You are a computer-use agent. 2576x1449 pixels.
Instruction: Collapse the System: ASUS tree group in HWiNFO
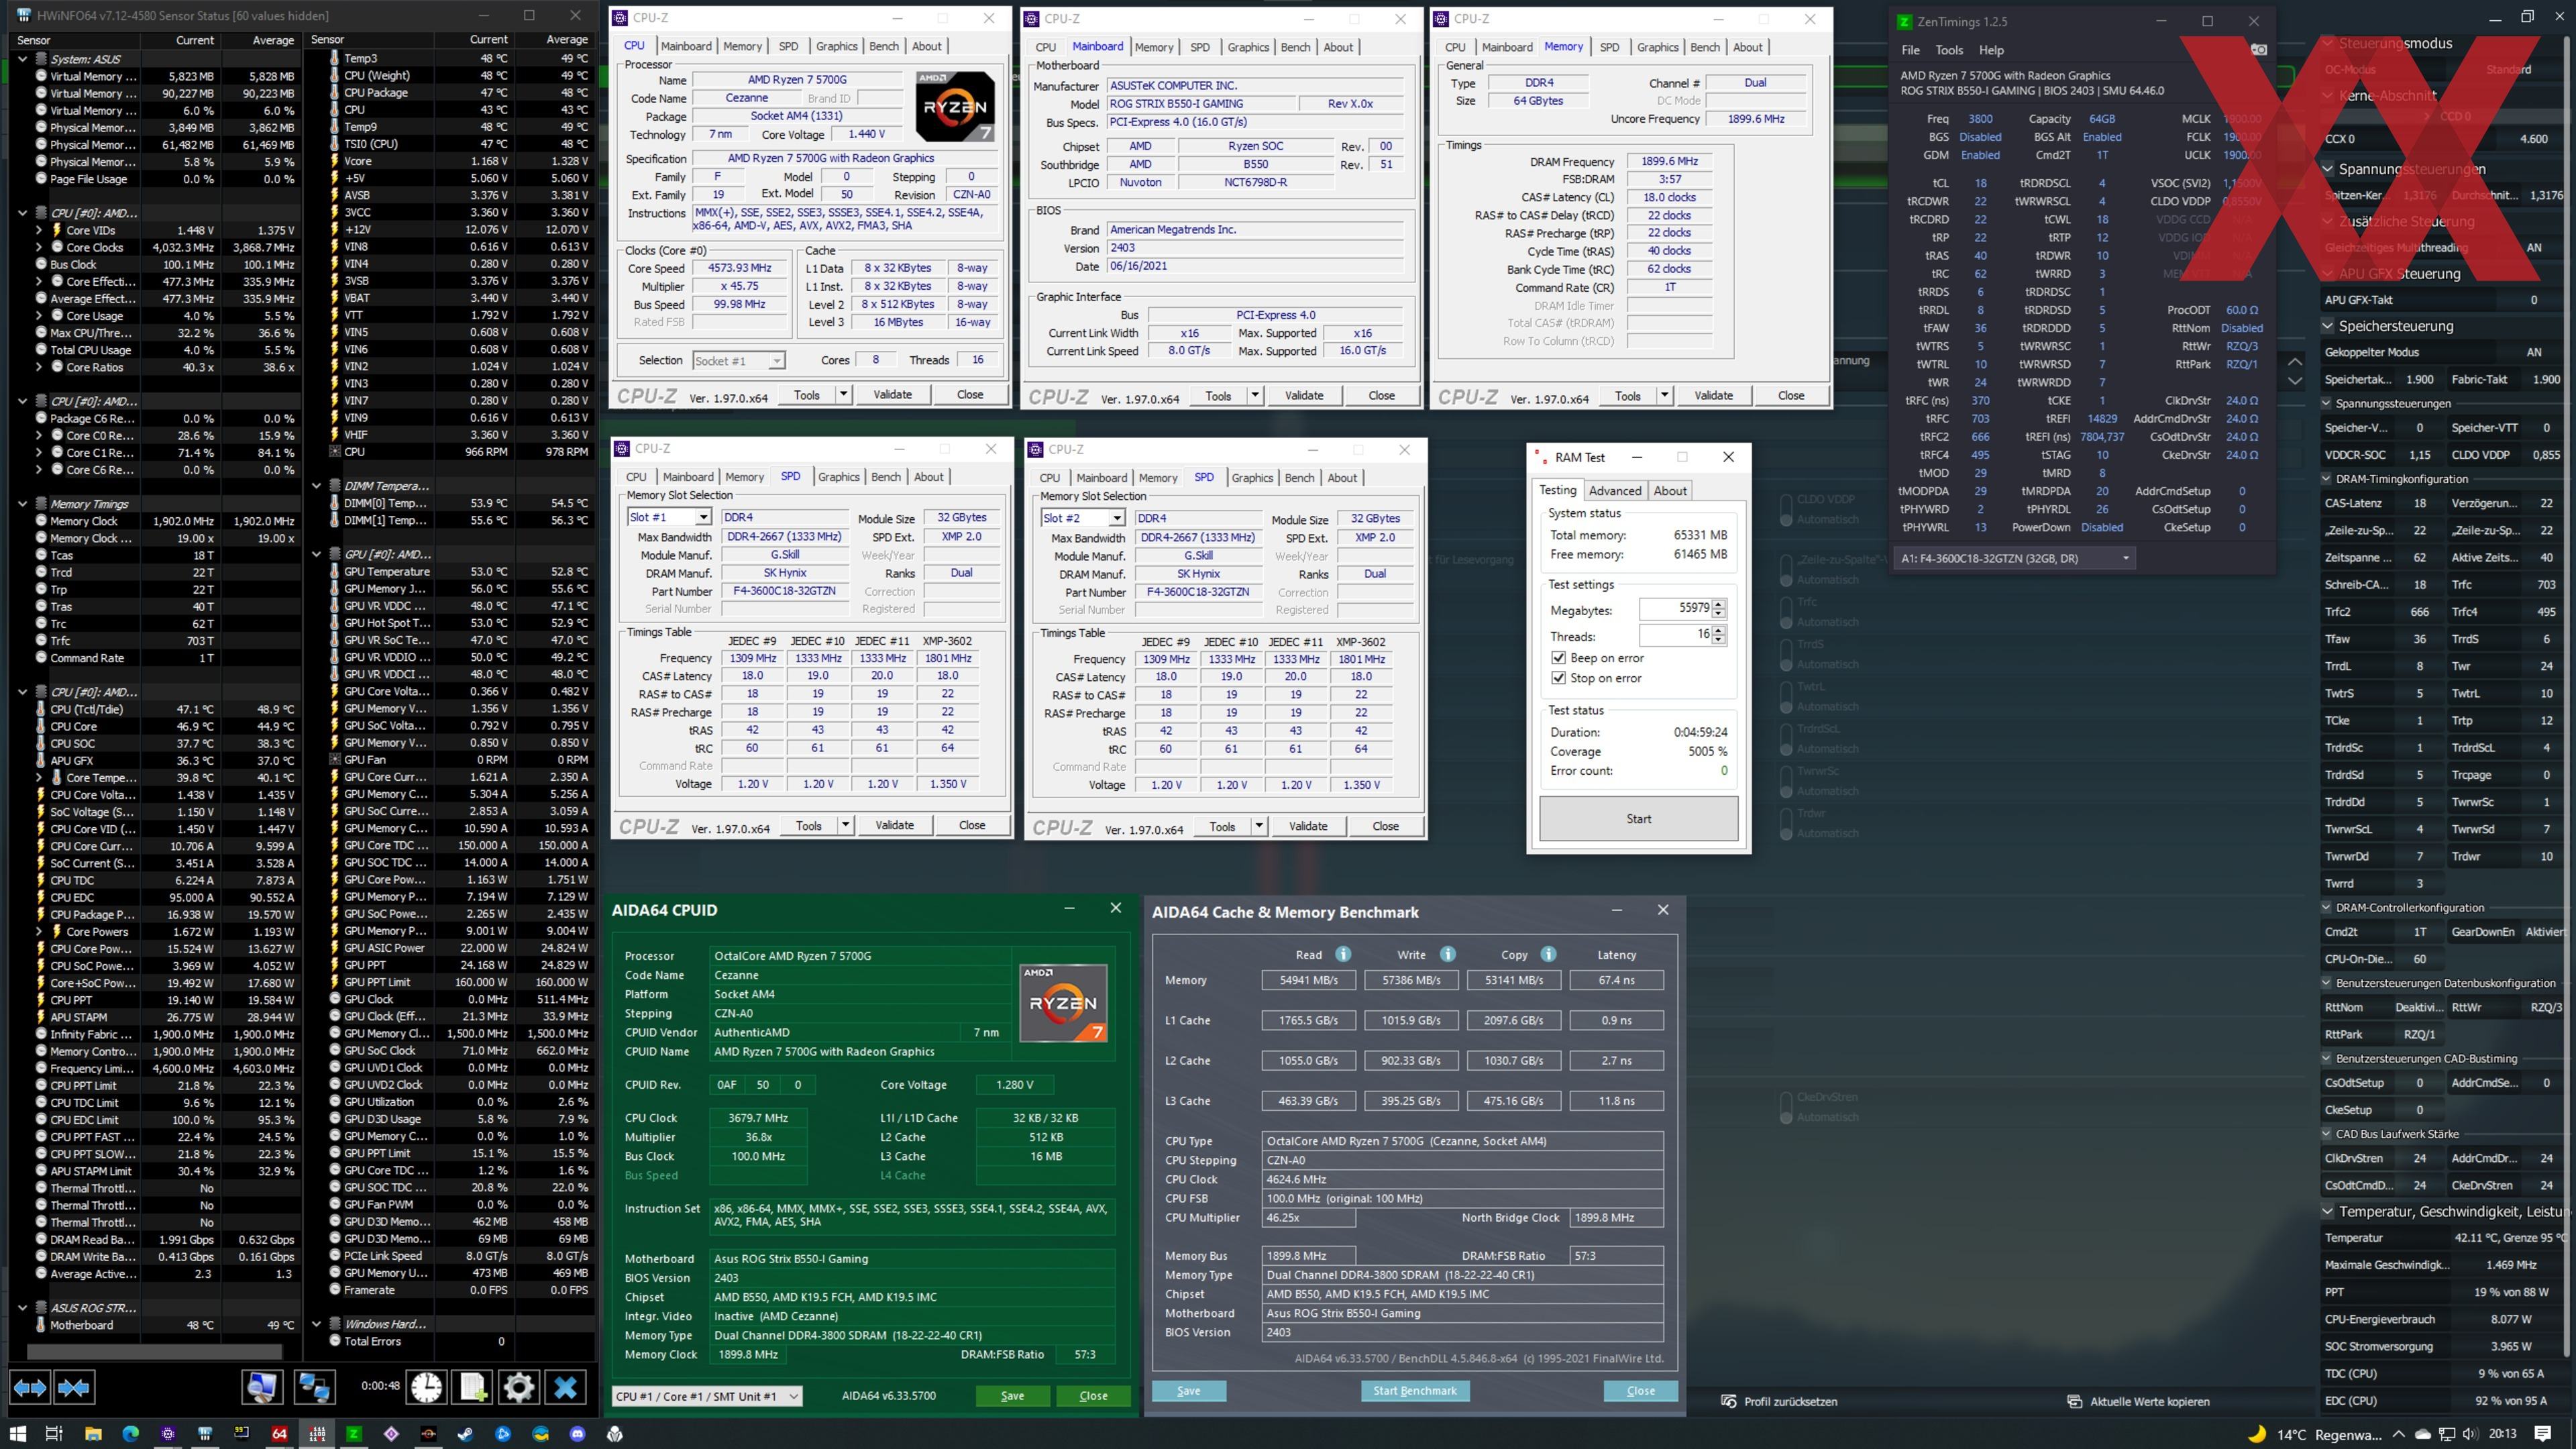click(x=22, y=59)
